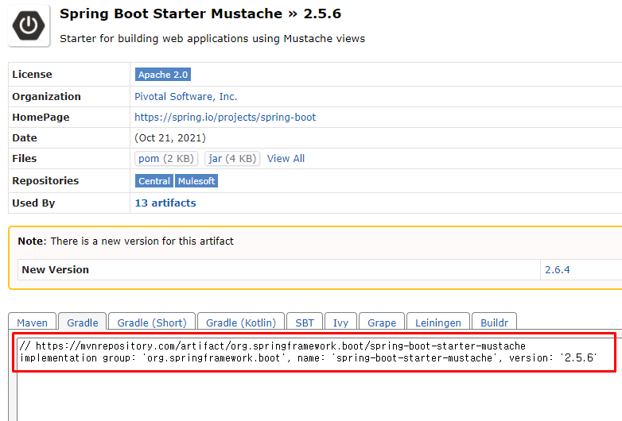This screenshot has width=622, height=421.
Task: Click the Date row label
Action: [x=25, y=138]
